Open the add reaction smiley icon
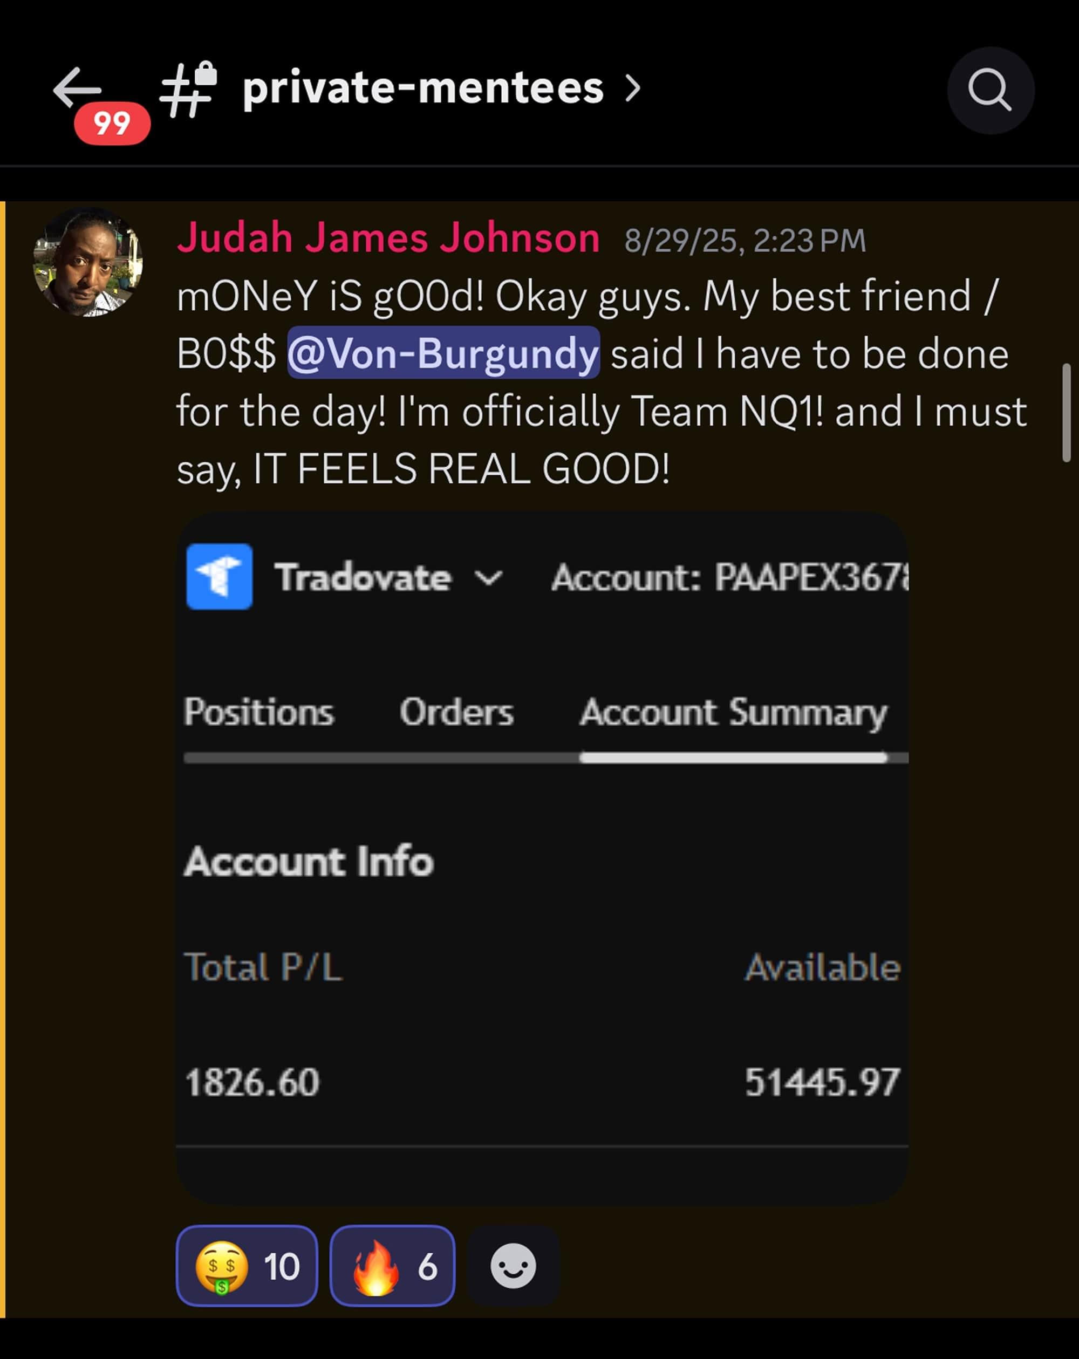1079x1359 pixels. [513, 1266]
